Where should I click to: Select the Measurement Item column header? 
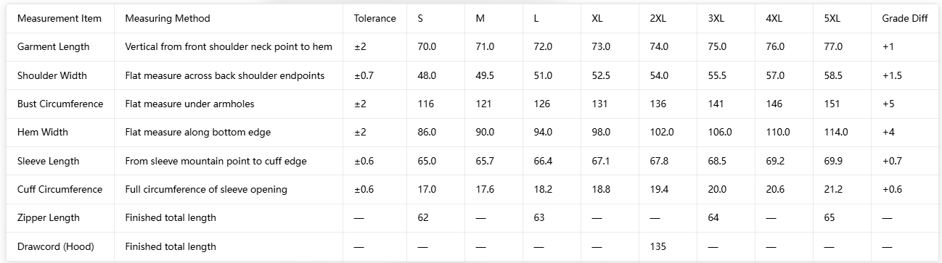[x=60, y=18]
